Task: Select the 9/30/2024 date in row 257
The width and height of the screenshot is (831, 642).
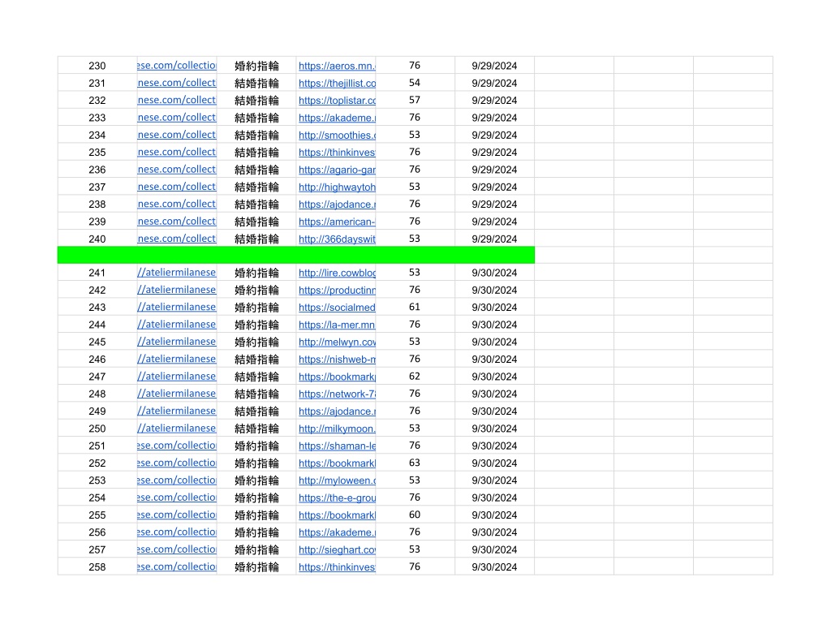Action: pos(494,549)
